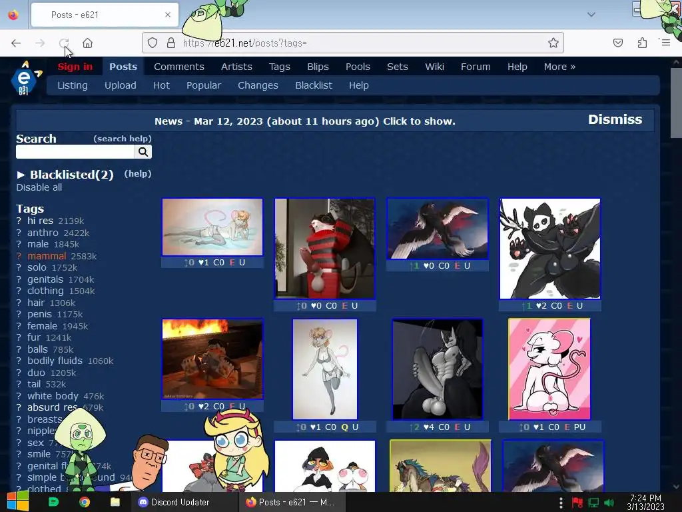The height and width of the screenshot is (512, 682).
Task: Submit search with the magnifier button
Action: point(143,152)
